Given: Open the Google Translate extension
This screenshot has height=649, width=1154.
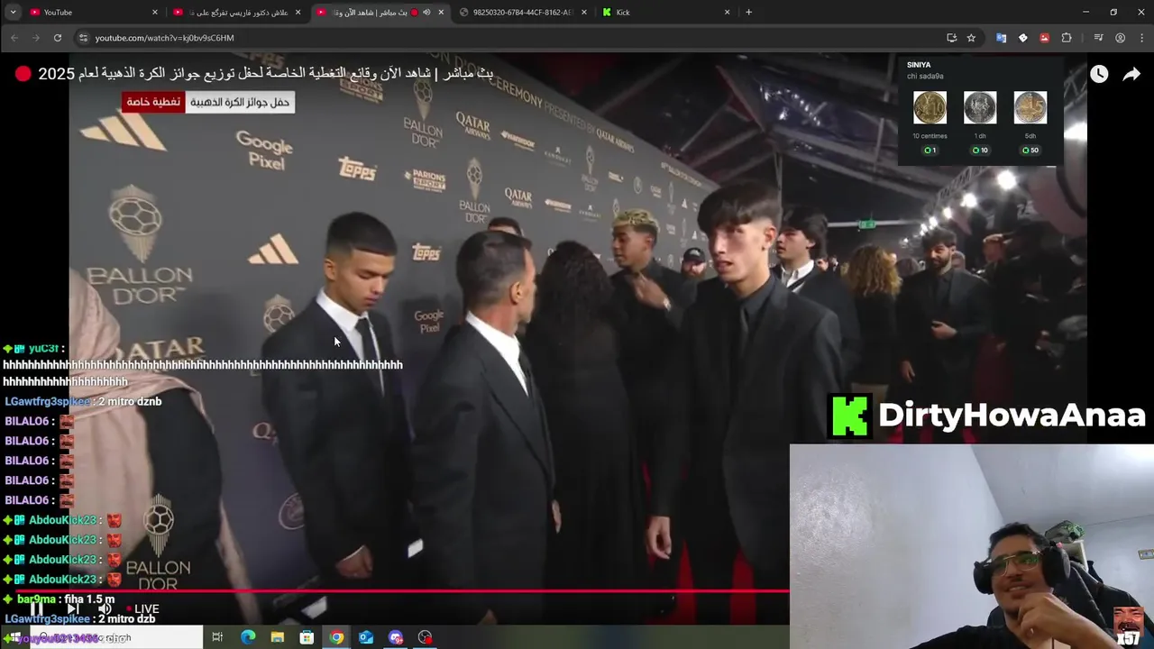Looking at the screenshot, I should (1001, 38).
